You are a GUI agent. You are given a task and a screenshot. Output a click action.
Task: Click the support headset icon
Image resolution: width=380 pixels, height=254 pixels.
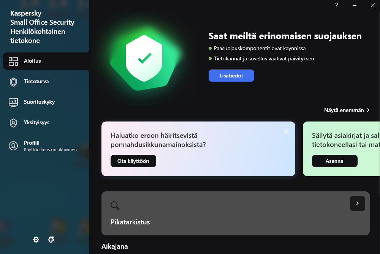tap(51, 240)
